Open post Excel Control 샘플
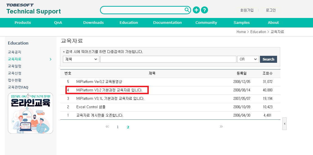 pos(91,107)
